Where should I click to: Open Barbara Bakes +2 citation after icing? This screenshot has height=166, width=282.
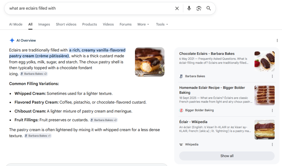(34, 74)
